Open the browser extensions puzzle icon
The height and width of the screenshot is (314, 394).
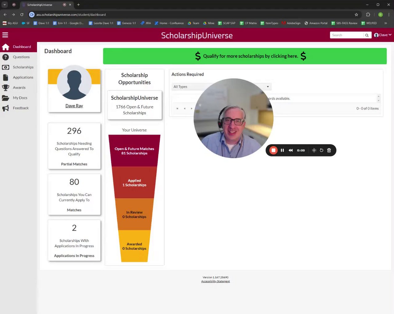[368, 14]
